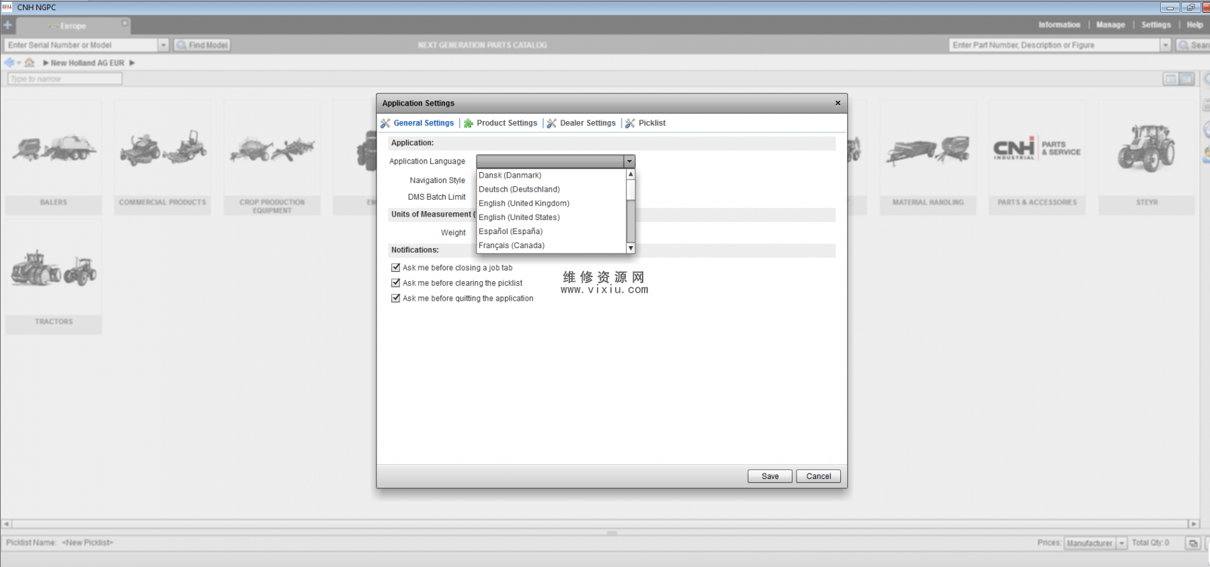The image size is (1210, 567).
Task: Switch to list view icon
Action: pos(1170,79)
